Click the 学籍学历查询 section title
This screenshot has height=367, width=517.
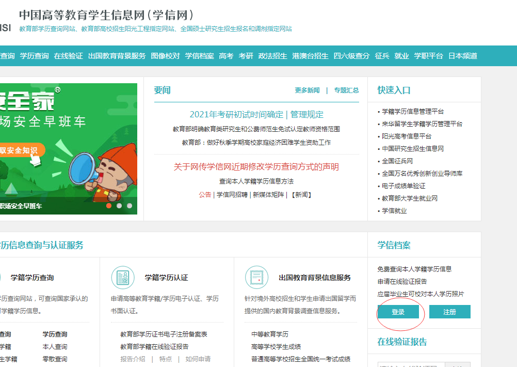coord(33,278)
